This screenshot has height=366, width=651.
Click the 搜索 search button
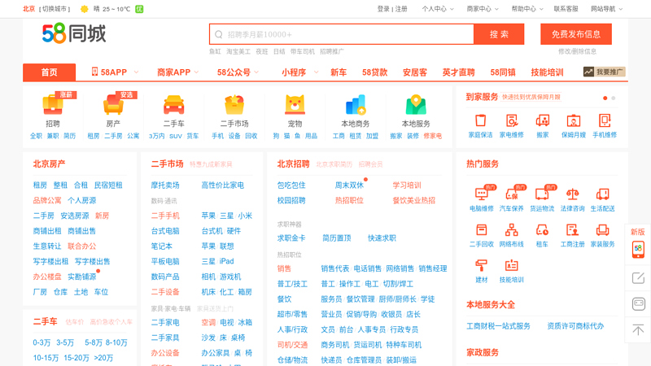[499, 34]
